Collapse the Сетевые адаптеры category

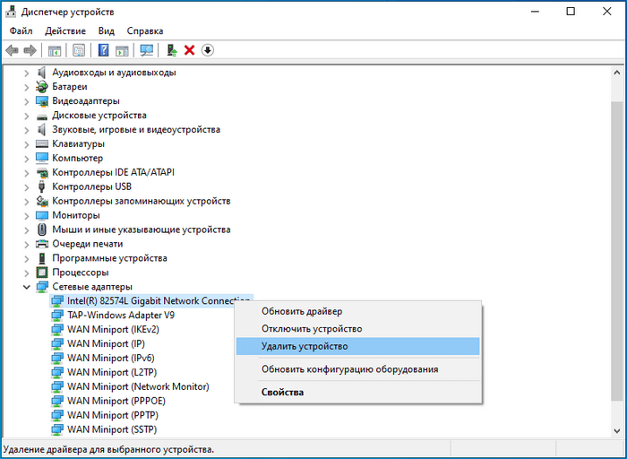coord(26,287)
